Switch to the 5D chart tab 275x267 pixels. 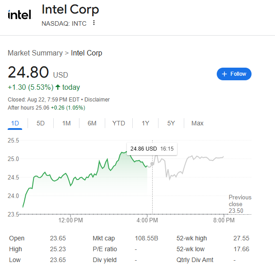41,123
